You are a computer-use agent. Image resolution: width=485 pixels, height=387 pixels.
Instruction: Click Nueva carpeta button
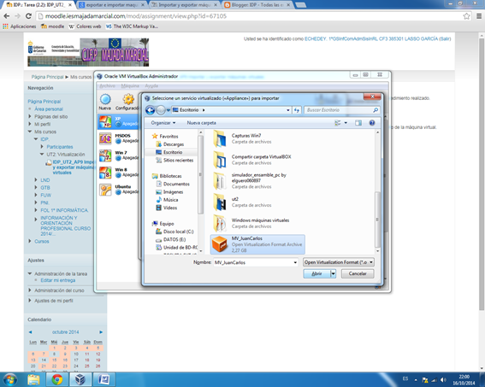coord(201,123)
